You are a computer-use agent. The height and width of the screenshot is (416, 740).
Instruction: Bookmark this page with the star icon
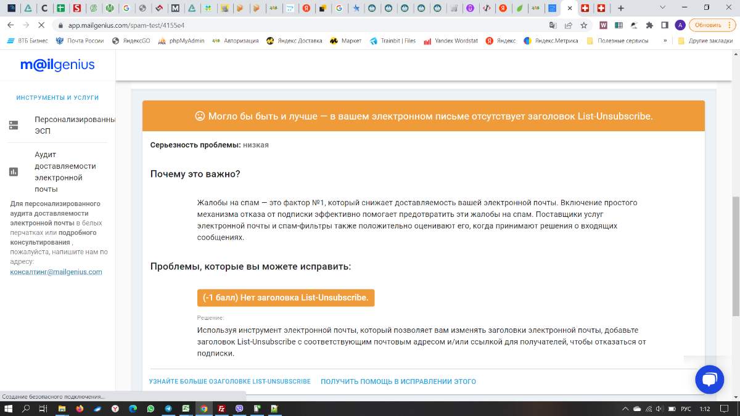click(x=583, y=25)
